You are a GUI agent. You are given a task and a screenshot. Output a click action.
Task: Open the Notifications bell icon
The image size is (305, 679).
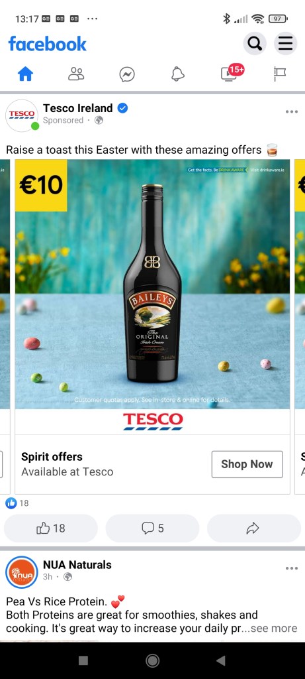point(177,74)
